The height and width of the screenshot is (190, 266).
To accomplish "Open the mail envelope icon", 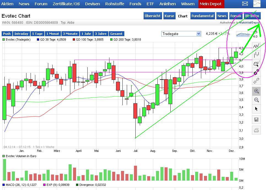I will point(245,4).
